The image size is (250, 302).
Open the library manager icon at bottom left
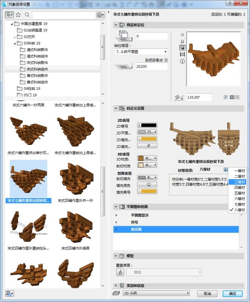point(9,293)
